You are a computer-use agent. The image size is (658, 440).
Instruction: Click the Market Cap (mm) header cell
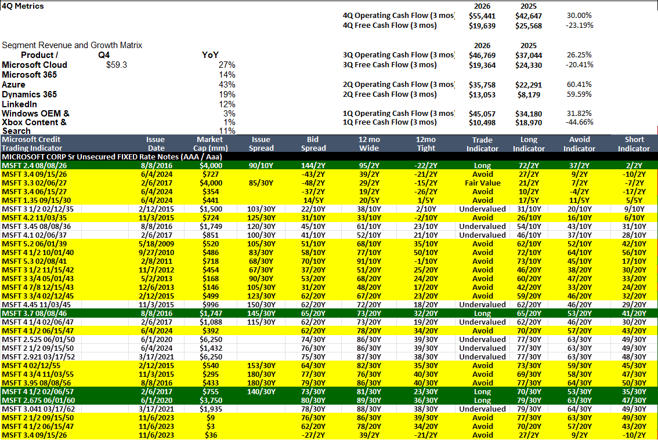(x=210, y=144)
